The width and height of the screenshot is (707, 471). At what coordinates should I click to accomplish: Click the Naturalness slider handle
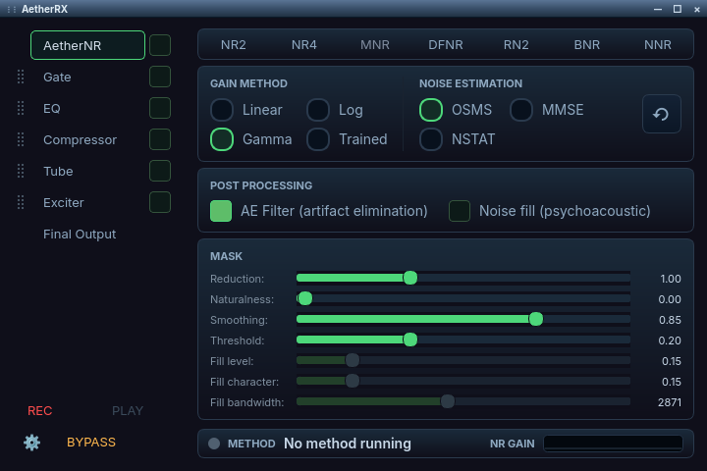coord(305,298)
